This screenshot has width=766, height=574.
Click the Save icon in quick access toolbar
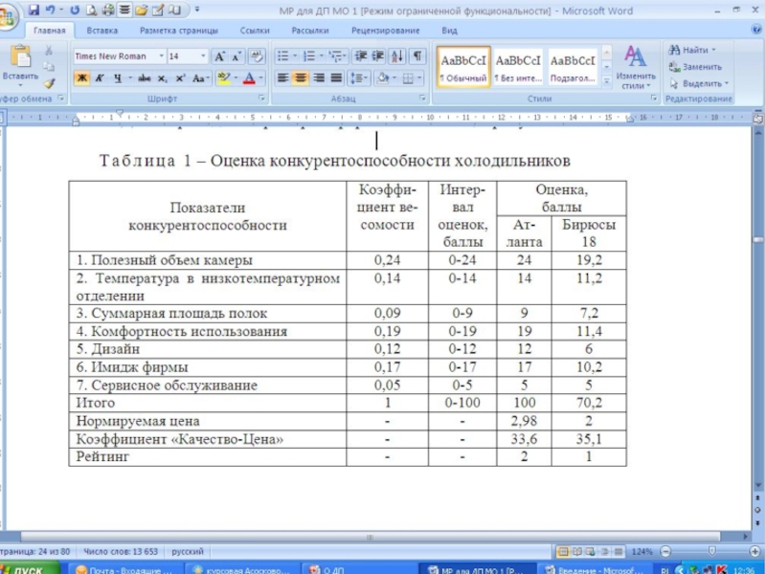click(34, 11)
